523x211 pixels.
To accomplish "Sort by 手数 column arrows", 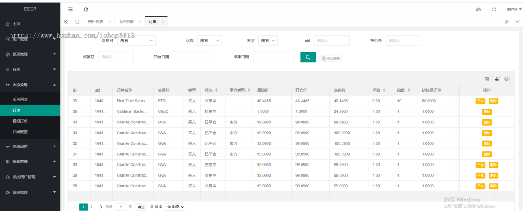I will click(x=384, y=90).
